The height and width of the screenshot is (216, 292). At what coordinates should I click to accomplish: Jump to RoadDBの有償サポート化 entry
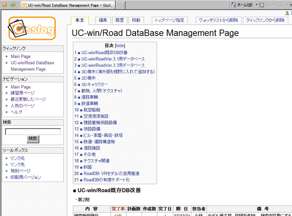pos(107,180)
